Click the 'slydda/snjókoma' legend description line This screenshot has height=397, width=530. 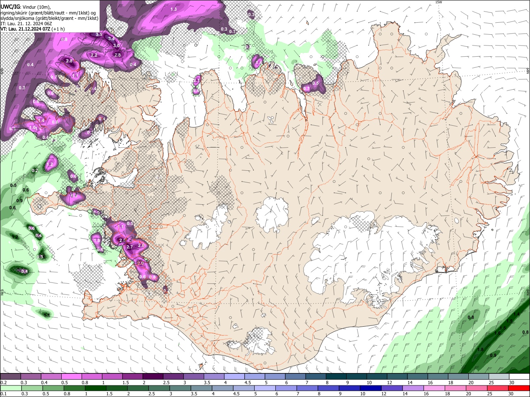click(x=49, y=18)
